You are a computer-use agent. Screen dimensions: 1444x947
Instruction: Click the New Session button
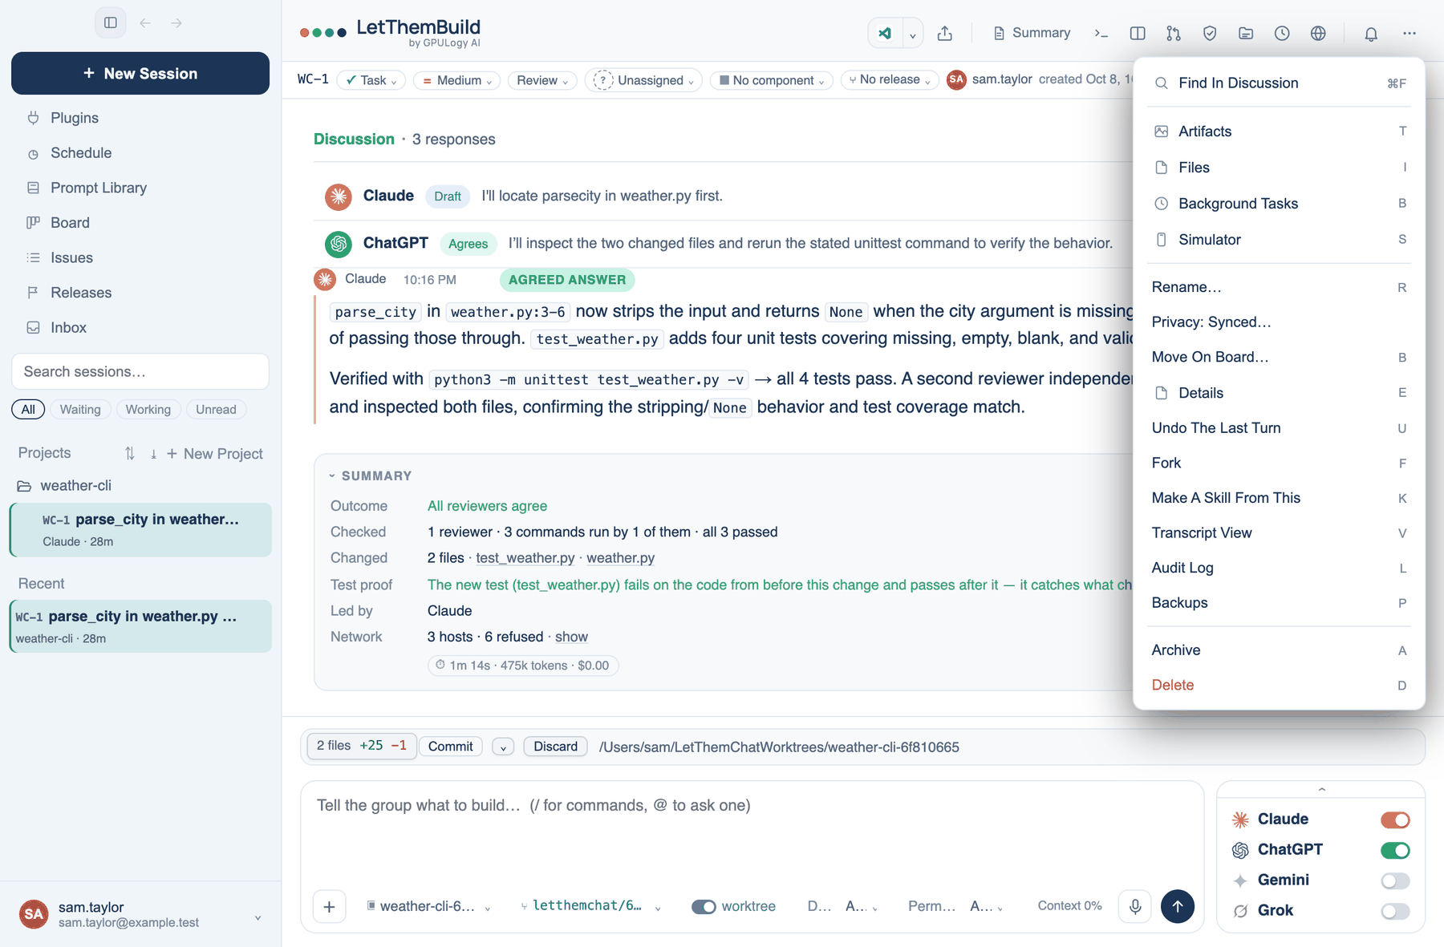[x=140, y=73]
